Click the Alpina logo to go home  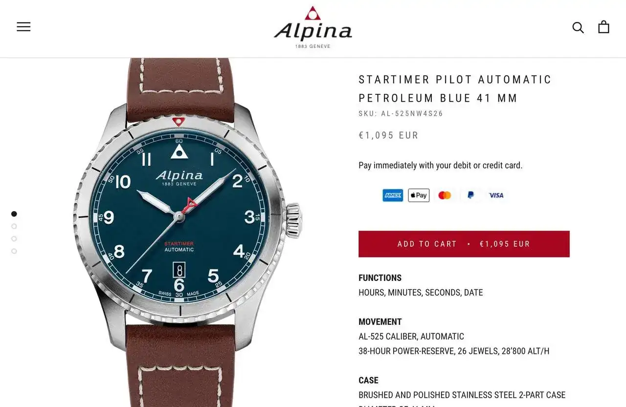pyautogui.click(x=313, y=27)
